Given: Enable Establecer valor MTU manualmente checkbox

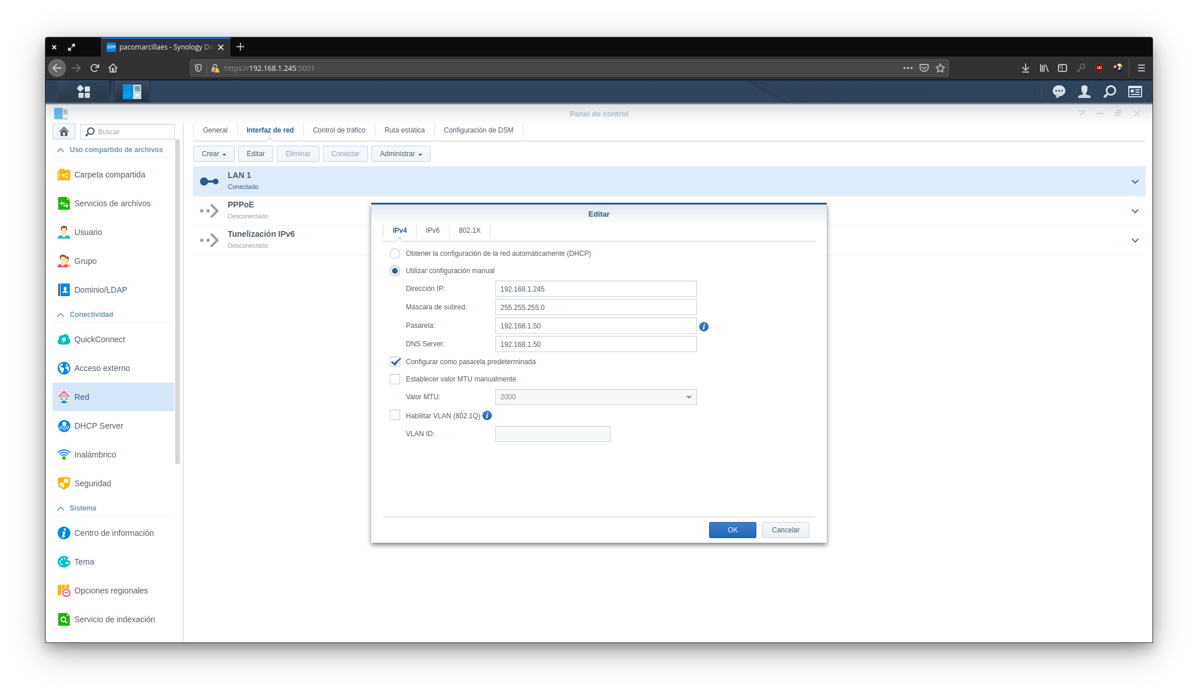Looking at the screenshot, I should [395, 379].
